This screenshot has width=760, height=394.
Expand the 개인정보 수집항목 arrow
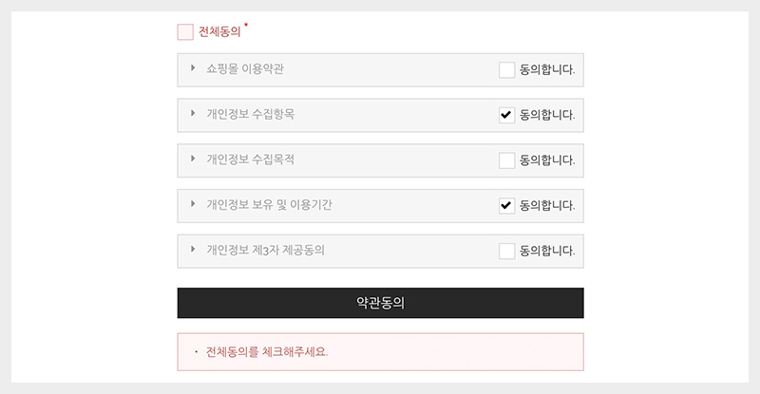point(193,114)
